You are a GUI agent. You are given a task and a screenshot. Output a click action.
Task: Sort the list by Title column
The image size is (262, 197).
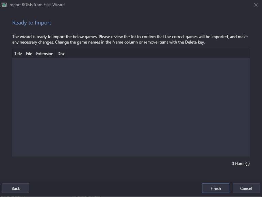[18, 54]
